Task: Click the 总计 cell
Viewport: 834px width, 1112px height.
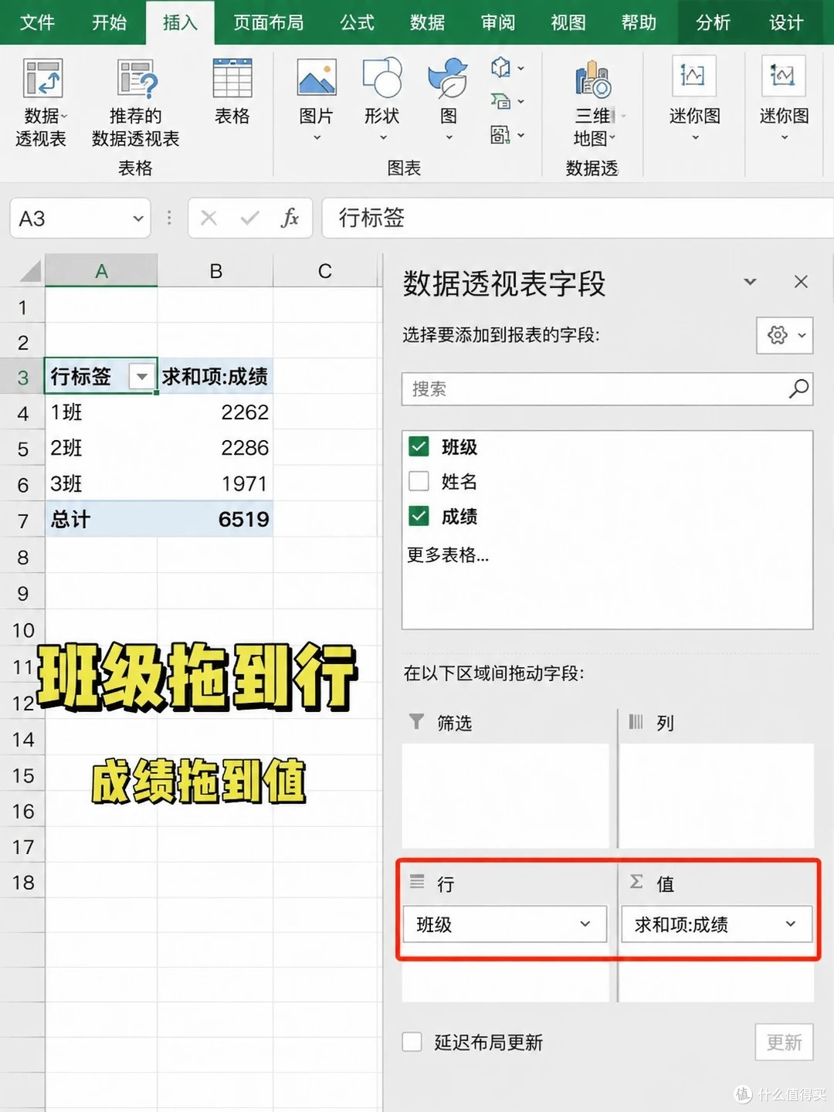Action: (101, 519)
